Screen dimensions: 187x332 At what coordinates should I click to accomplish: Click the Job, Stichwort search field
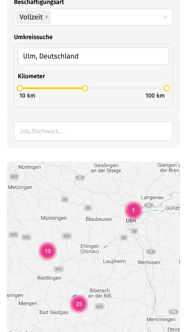(93, 131)
